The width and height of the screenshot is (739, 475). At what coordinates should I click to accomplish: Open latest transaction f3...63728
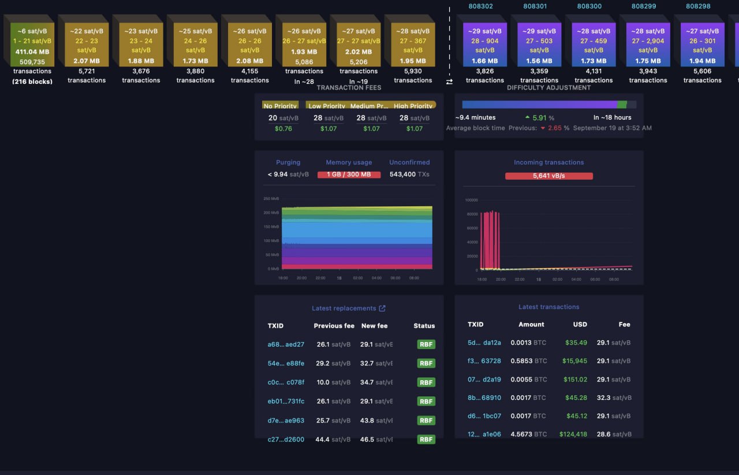point(484,361)
